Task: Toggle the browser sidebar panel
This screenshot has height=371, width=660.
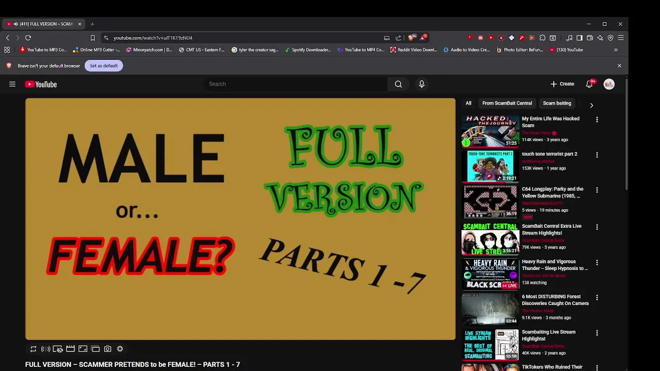Action: point(580,38)
